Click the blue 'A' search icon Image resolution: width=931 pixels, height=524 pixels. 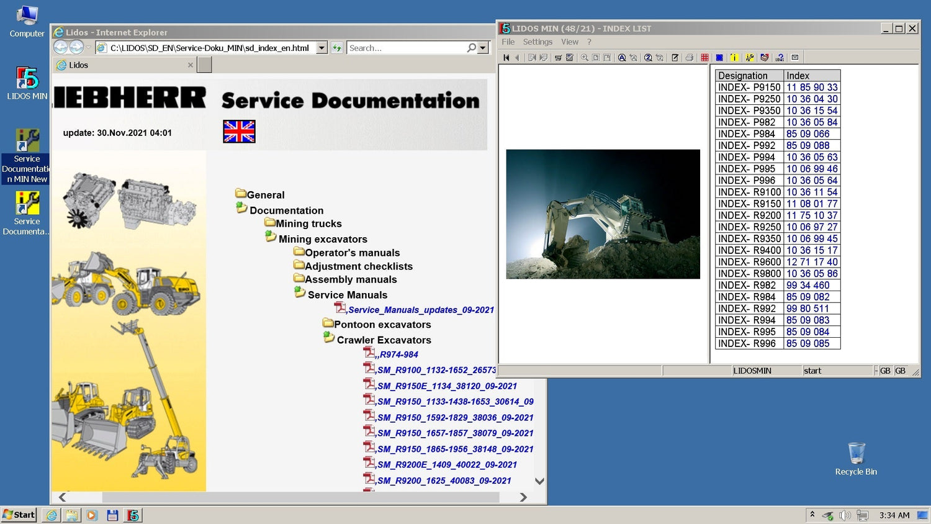point(622,58)
